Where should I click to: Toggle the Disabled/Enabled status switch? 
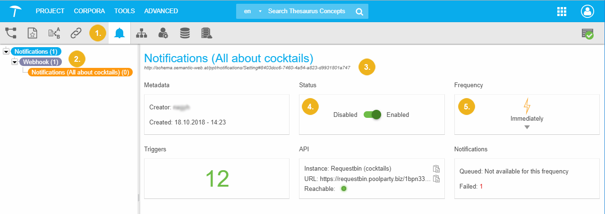pyautogui.click(x=372, y=115)
